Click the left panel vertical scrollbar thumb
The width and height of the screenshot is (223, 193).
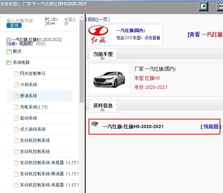pos(82,61)
